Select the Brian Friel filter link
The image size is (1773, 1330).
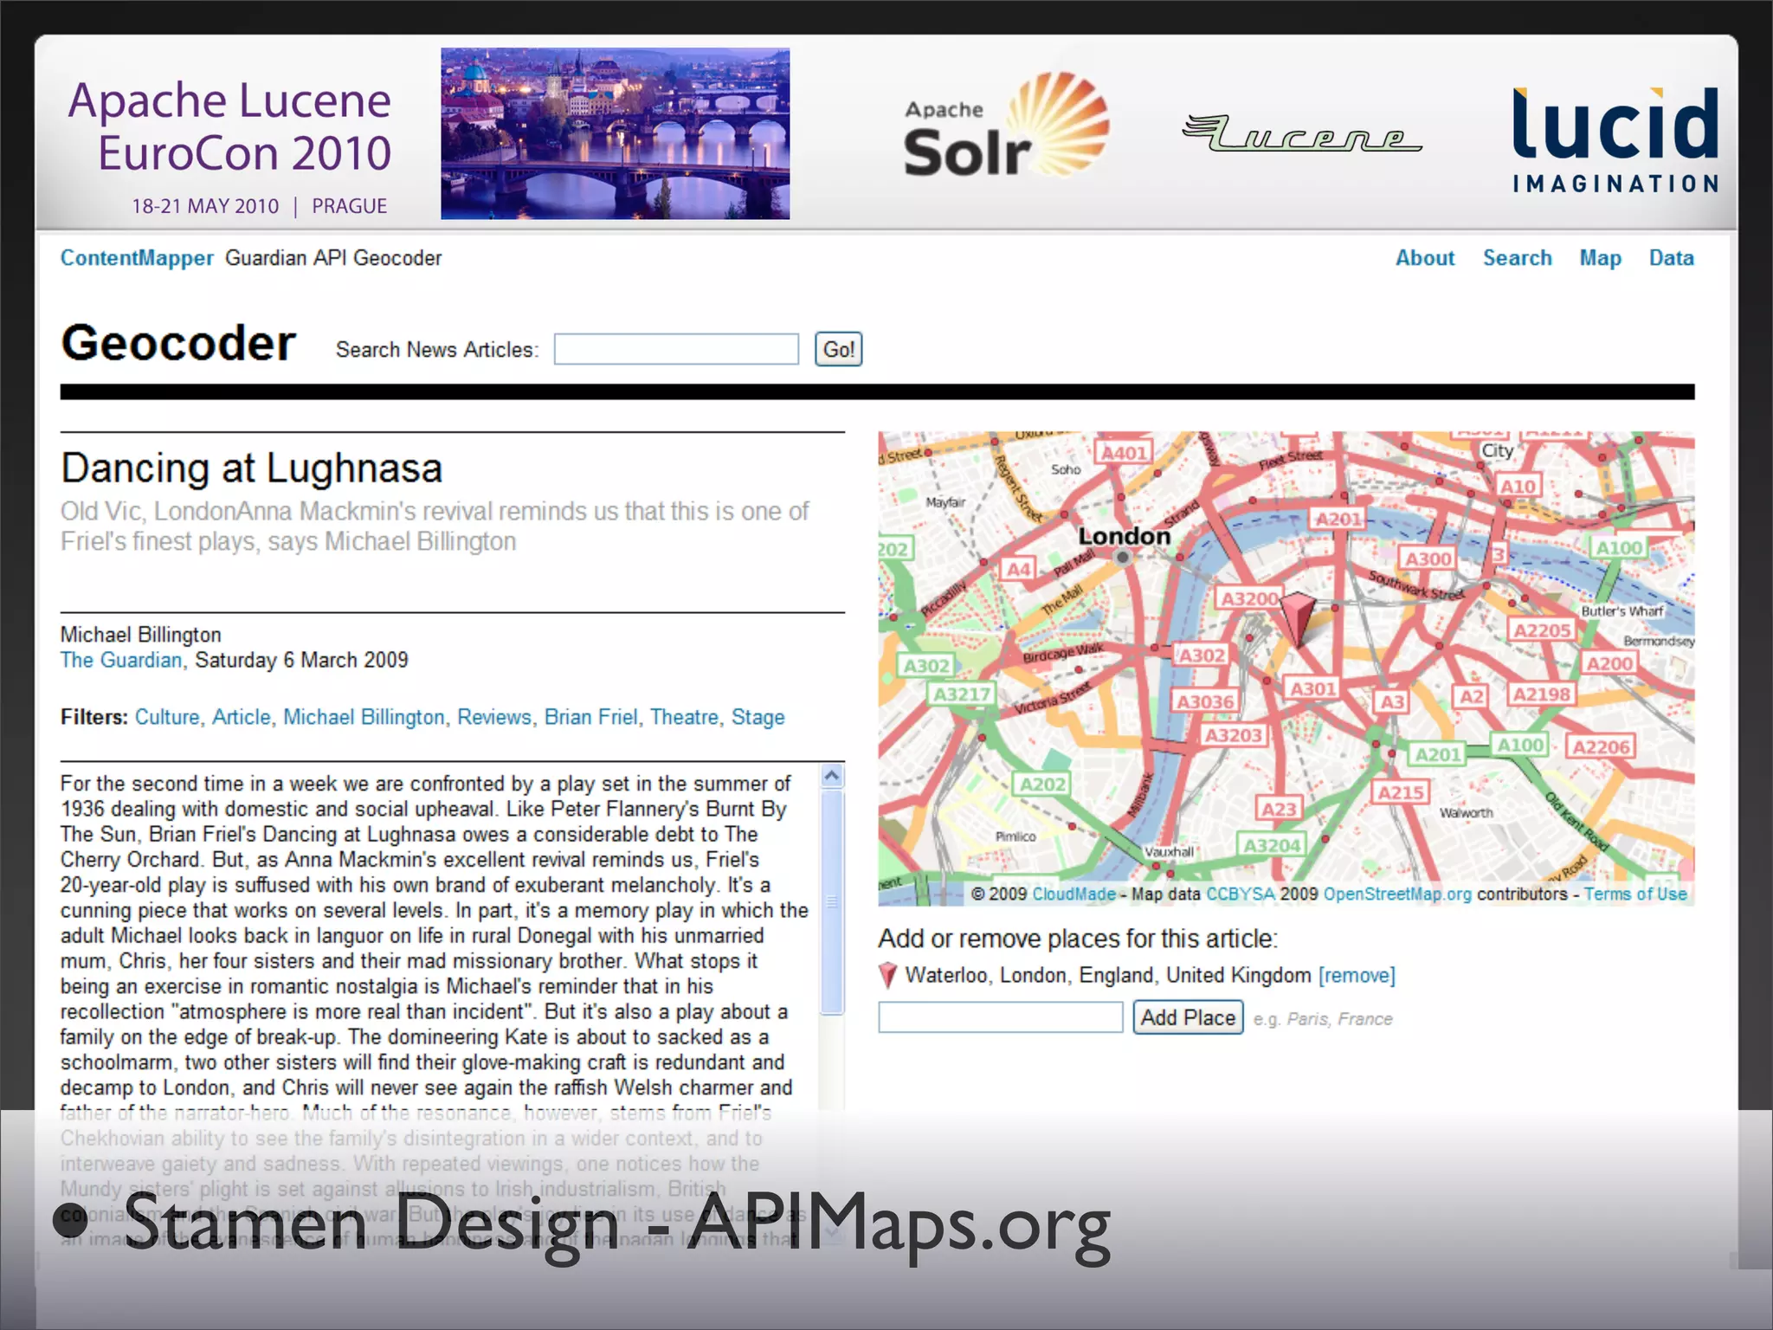[590, 717]
